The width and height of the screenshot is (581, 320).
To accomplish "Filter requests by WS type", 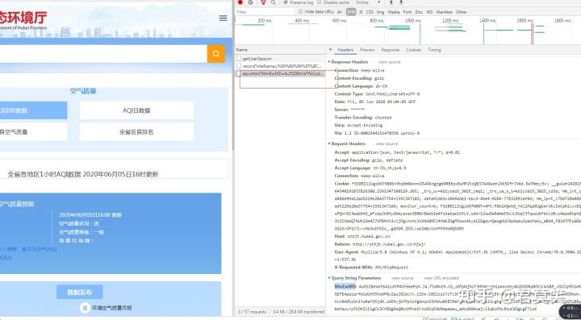I will (429, 12).
